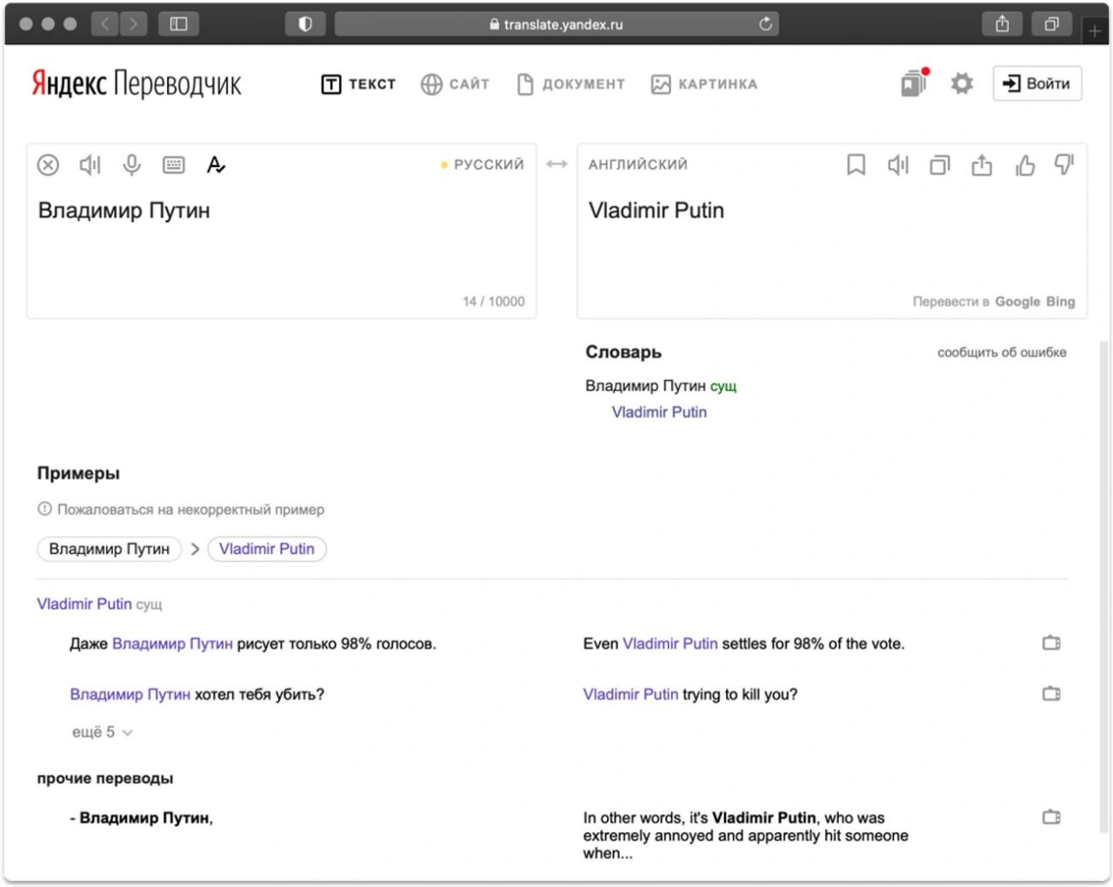Click Vladimir Putin in 'settles for 98%' sentence
This screenshot has width=1113, height=887.
(670, 644)
